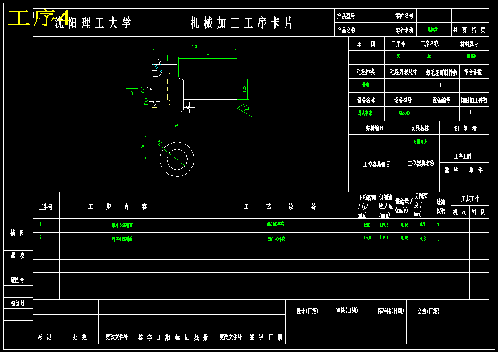The height and width of the screenshot is (352, 498).
Task: Click the 共 页 cell
Action: [x=459, y=30]
